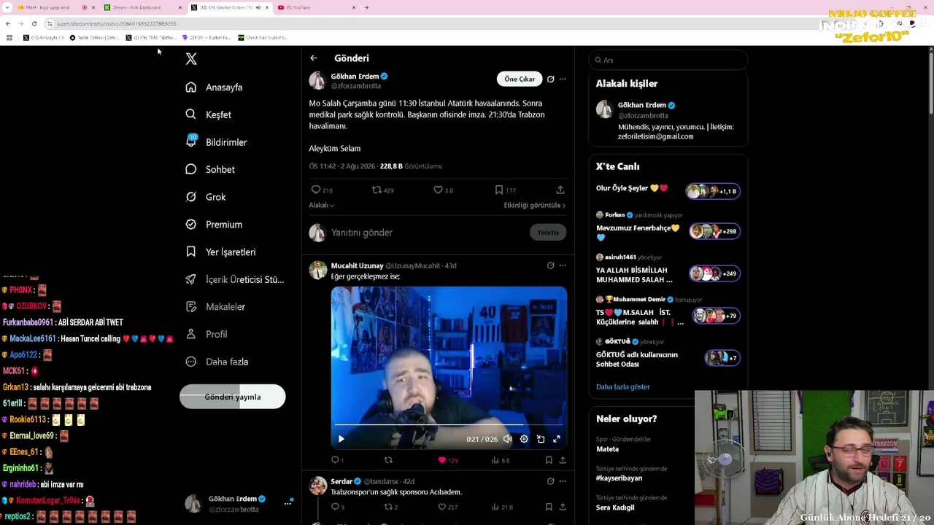Go back using the Gönderi arrow
934x525 pixels.
click(314, 58)
